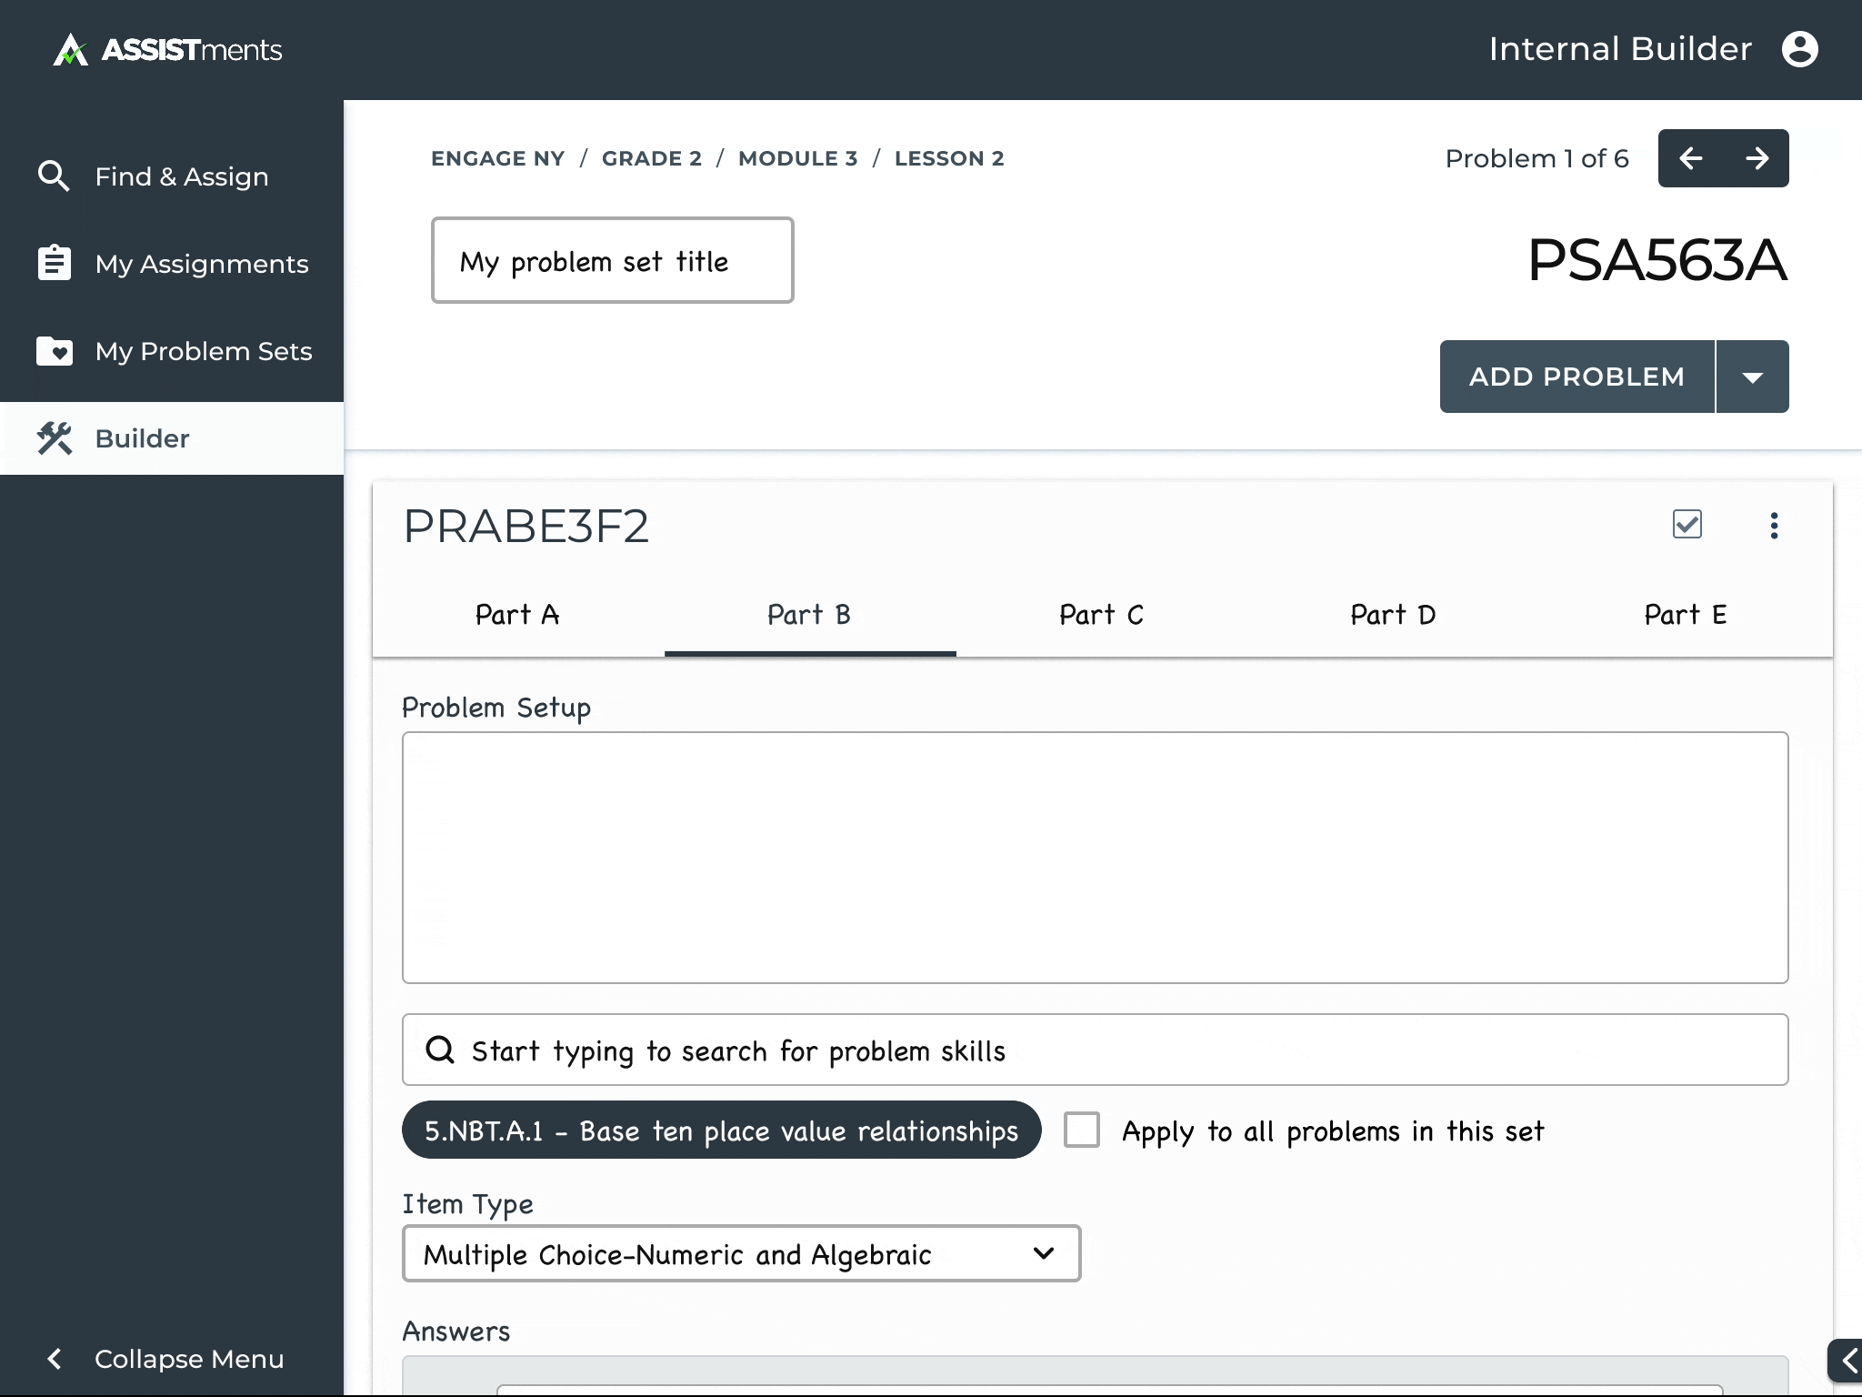Click the ADD PROBLEM button
This screenshot has height=1397, width=1862.
(x=1577, y=377)
